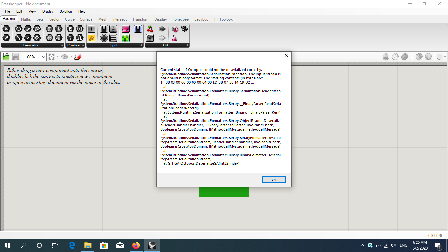
Task: Select the Integer '7' primitive parameter
Action: (70, 38)
